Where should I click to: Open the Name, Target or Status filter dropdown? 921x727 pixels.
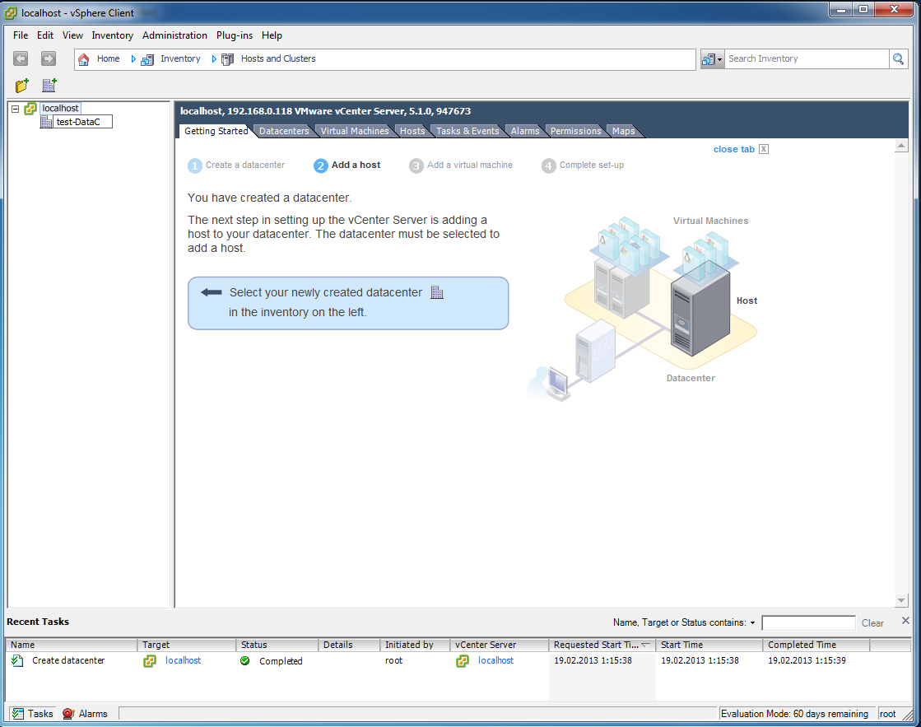(x=752, y=622)
